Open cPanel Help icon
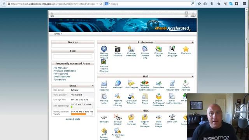The image size is (249, 140). tap(186, 14)
